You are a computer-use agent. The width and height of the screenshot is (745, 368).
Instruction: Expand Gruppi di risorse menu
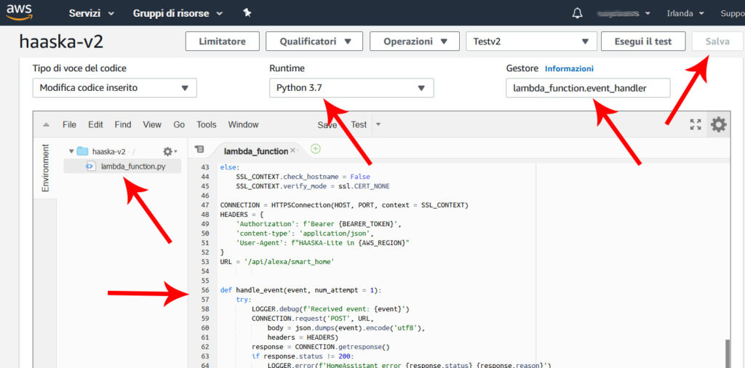point(178,13)
